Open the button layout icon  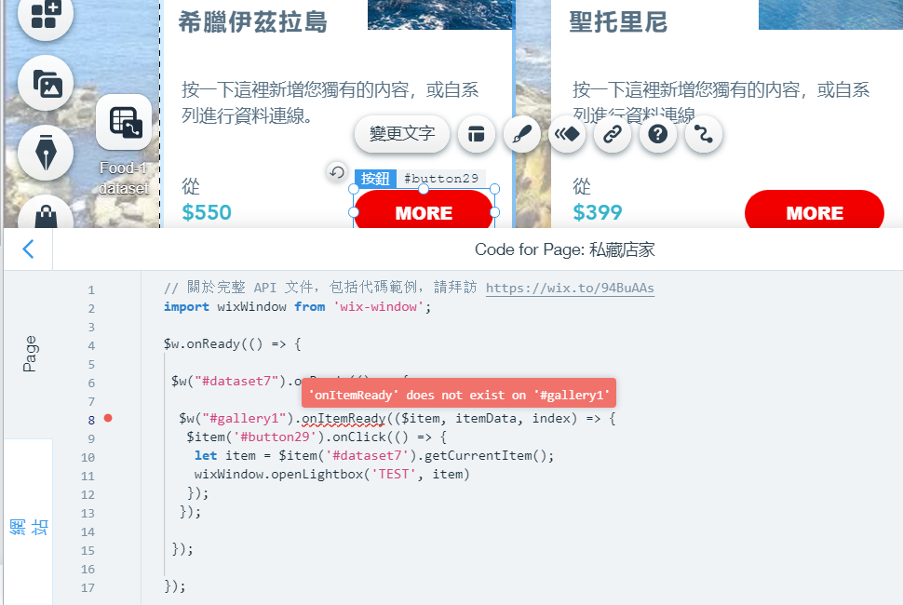coord(477,134)
